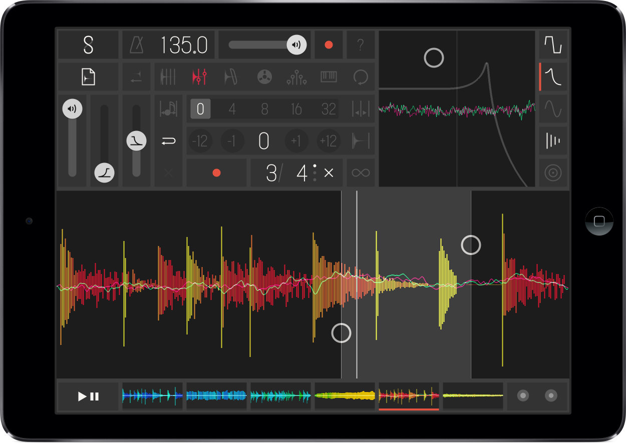Select the red looper mode icon
The image size is (626, 444).
tap(200, 77)
